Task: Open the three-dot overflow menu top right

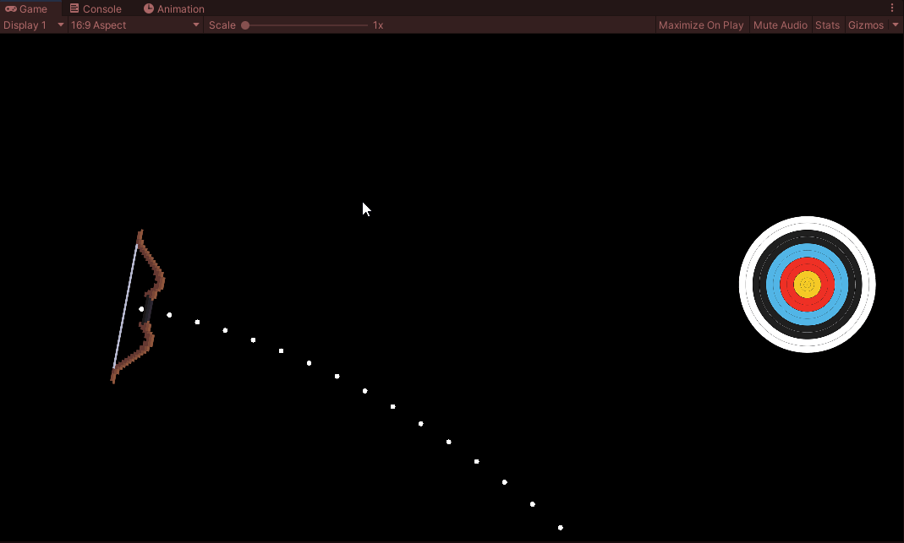Action: (x=892, y=8)
